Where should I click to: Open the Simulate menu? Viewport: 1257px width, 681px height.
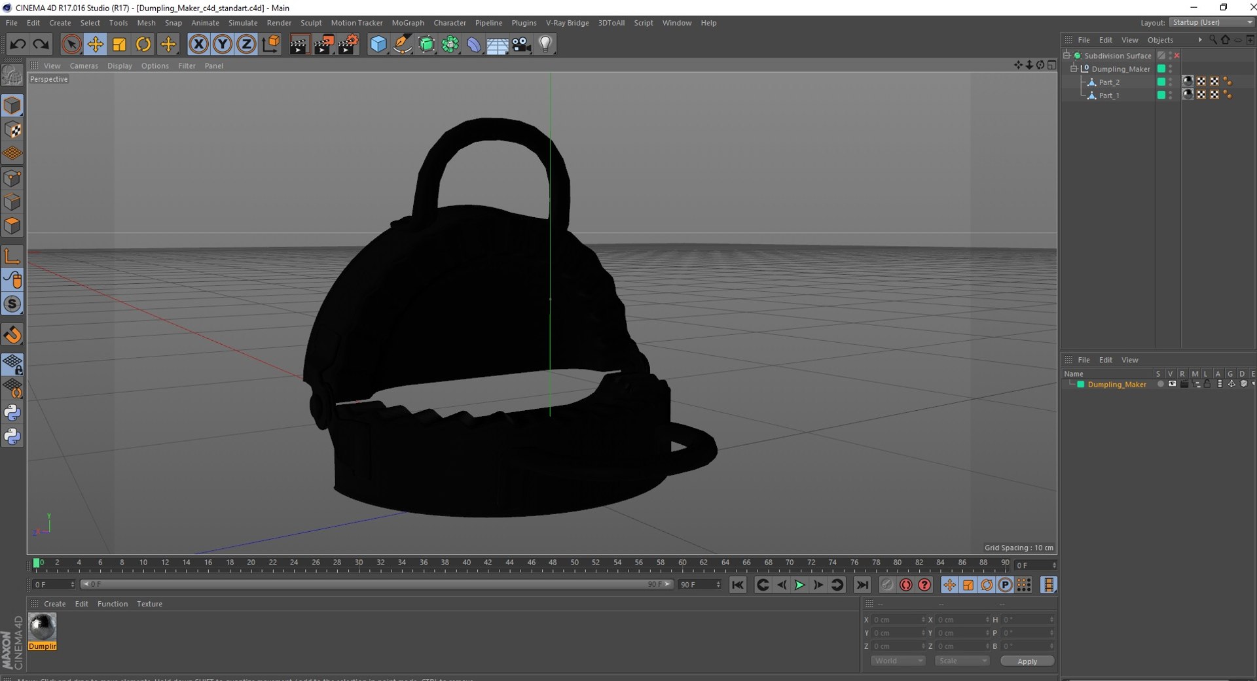pyautogui.click(x=243, y=23)
